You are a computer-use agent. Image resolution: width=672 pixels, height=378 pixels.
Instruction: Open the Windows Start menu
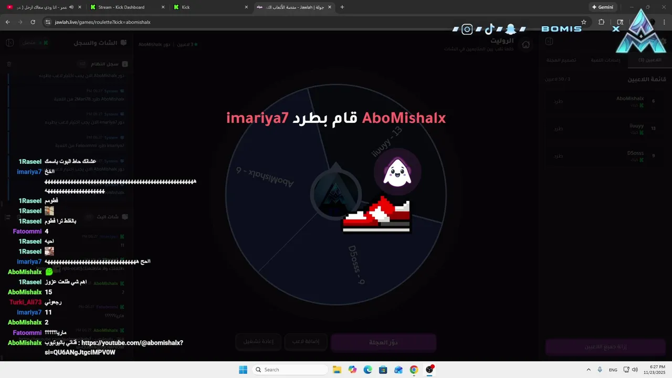[x=243, y=370]
